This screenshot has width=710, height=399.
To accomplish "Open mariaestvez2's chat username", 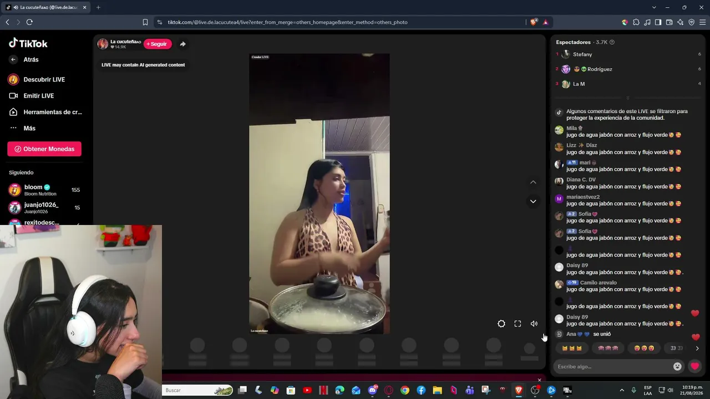I will [x=583, y=197].
